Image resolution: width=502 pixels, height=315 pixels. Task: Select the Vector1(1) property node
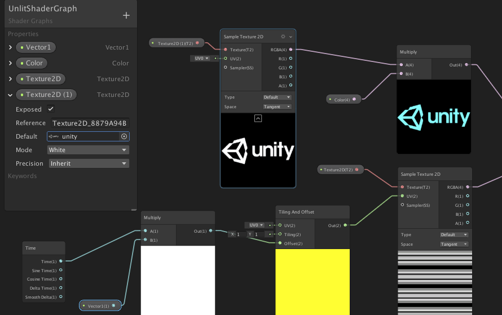tap(100, 306)
